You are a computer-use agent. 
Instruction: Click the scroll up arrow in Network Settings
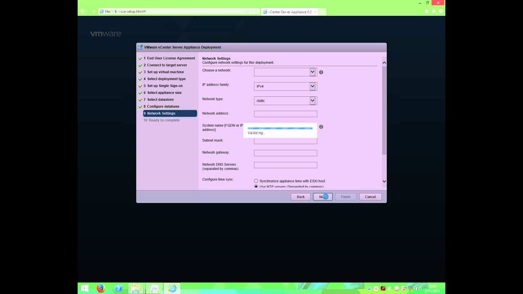coord(384,63)
